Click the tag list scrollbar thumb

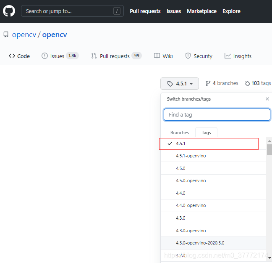point(269,149)
